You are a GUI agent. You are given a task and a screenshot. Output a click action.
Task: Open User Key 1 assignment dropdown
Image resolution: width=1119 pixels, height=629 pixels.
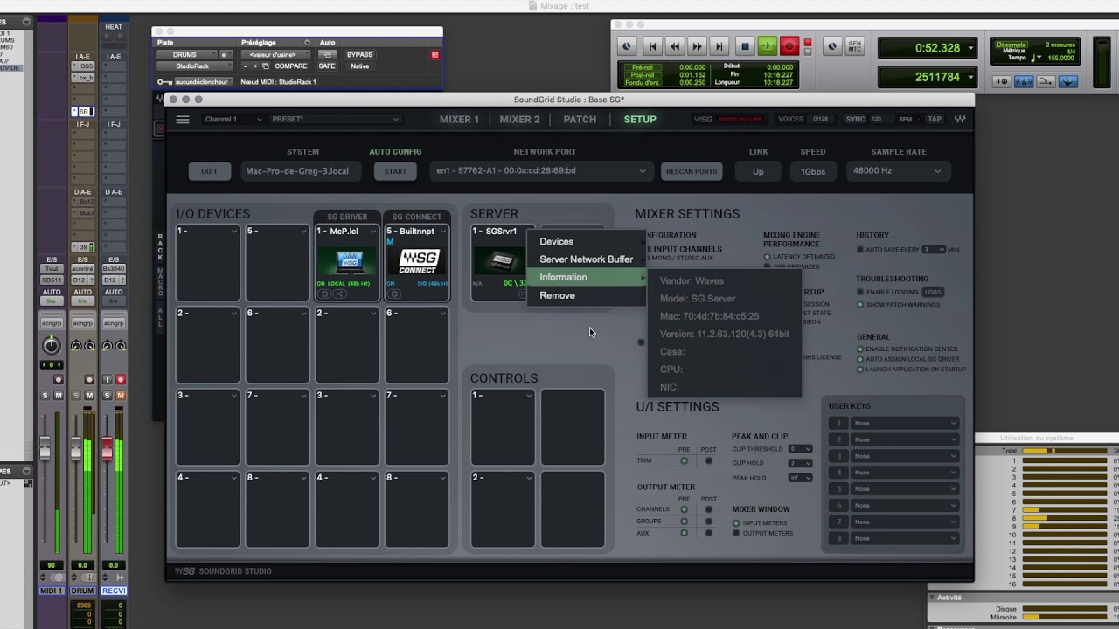coord(906,423)
